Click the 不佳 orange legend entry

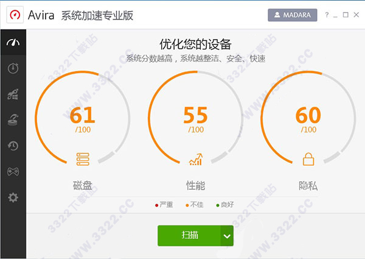195,205
